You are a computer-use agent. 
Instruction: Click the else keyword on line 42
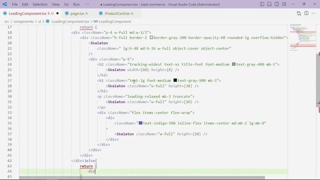90,160
